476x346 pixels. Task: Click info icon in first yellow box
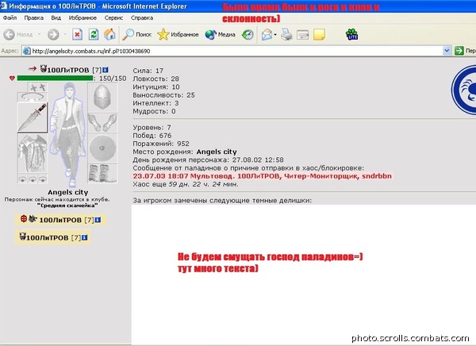tap(98, 219)
